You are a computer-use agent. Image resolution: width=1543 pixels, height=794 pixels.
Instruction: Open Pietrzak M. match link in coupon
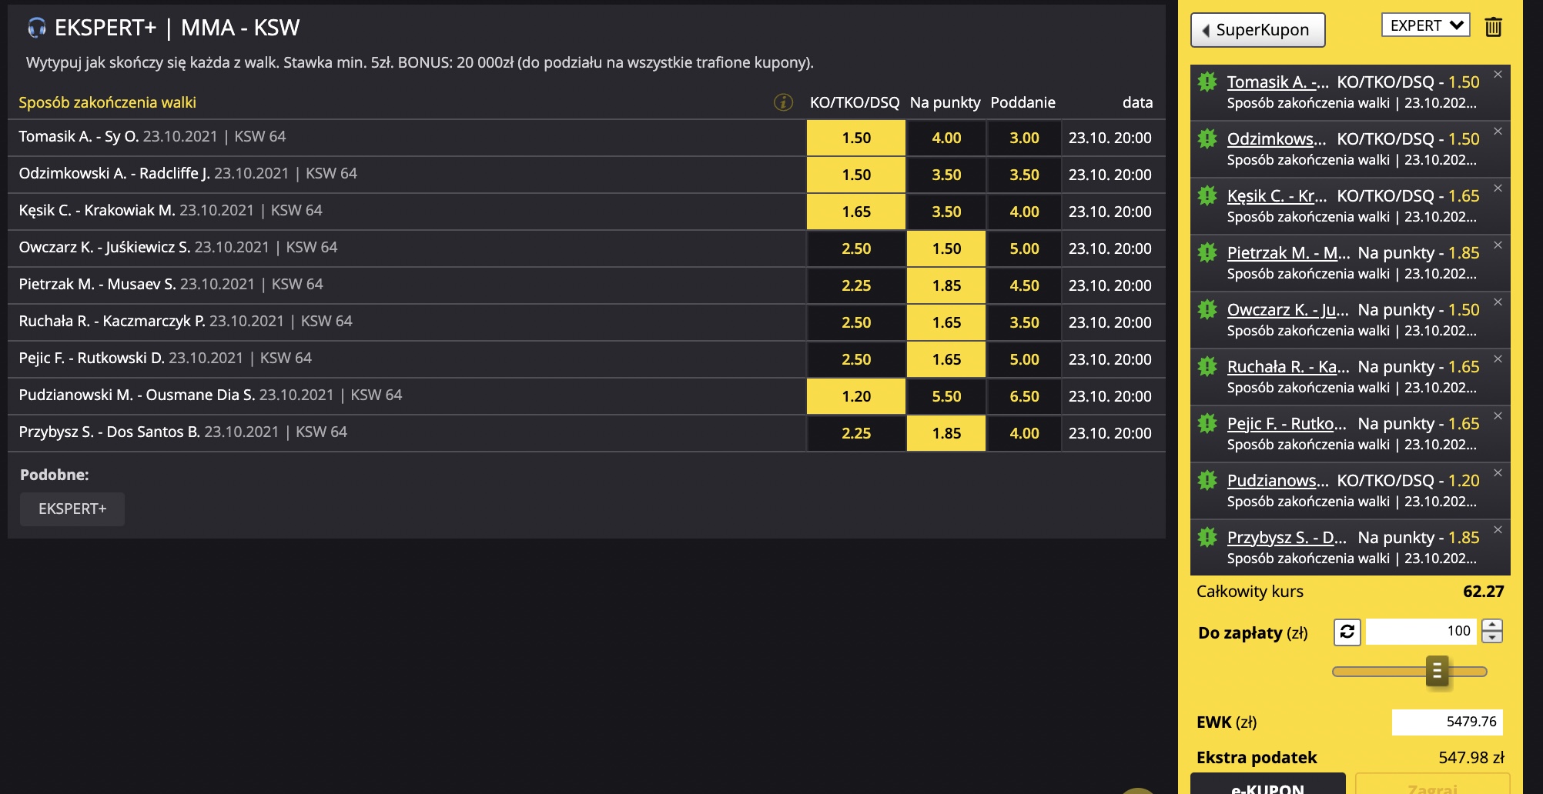[1288, 253]
